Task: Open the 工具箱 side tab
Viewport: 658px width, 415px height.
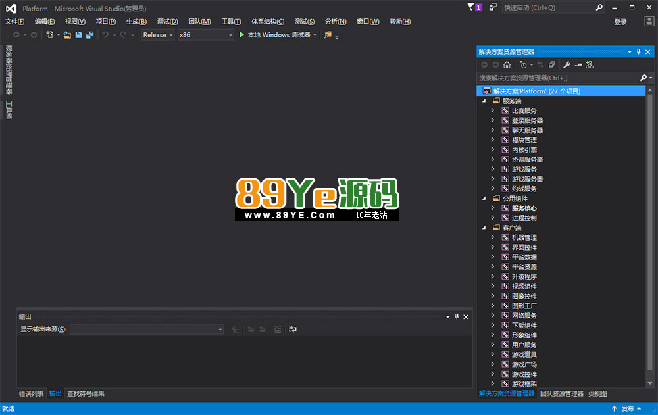Action: (9, 110)
